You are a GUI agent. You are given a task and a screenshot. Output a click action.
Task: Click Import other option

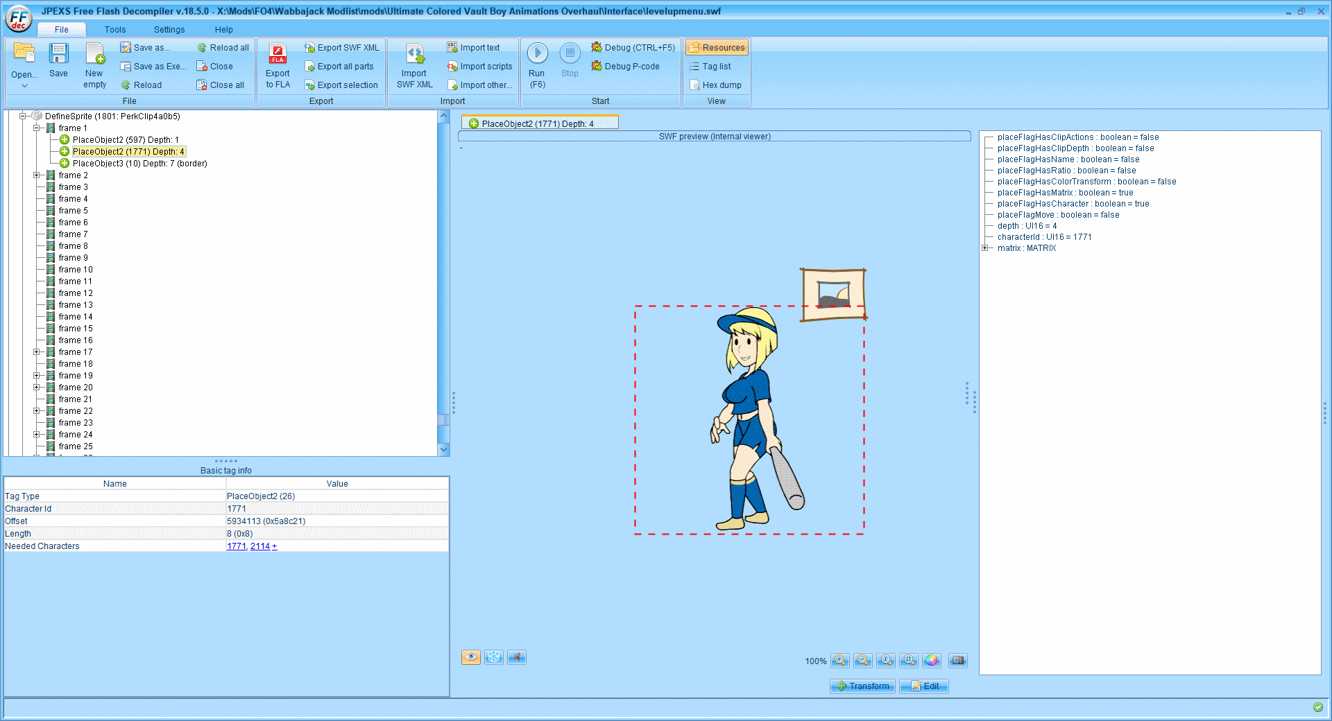[x=479, y=85]
